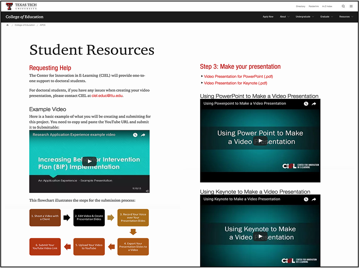Open the site search magnifier icon
Viewport: 359px width, 268px height.
(x=343, y=6)
